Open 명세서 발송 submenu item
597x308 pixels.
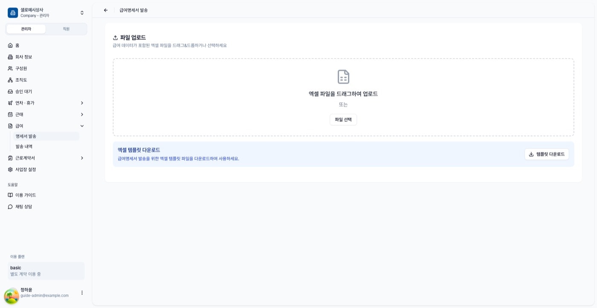pyautogui.click(x=46, y=136)
